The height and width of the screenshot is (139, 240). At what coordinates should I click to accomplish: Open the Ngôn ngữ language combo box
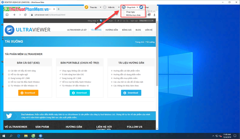146,21
